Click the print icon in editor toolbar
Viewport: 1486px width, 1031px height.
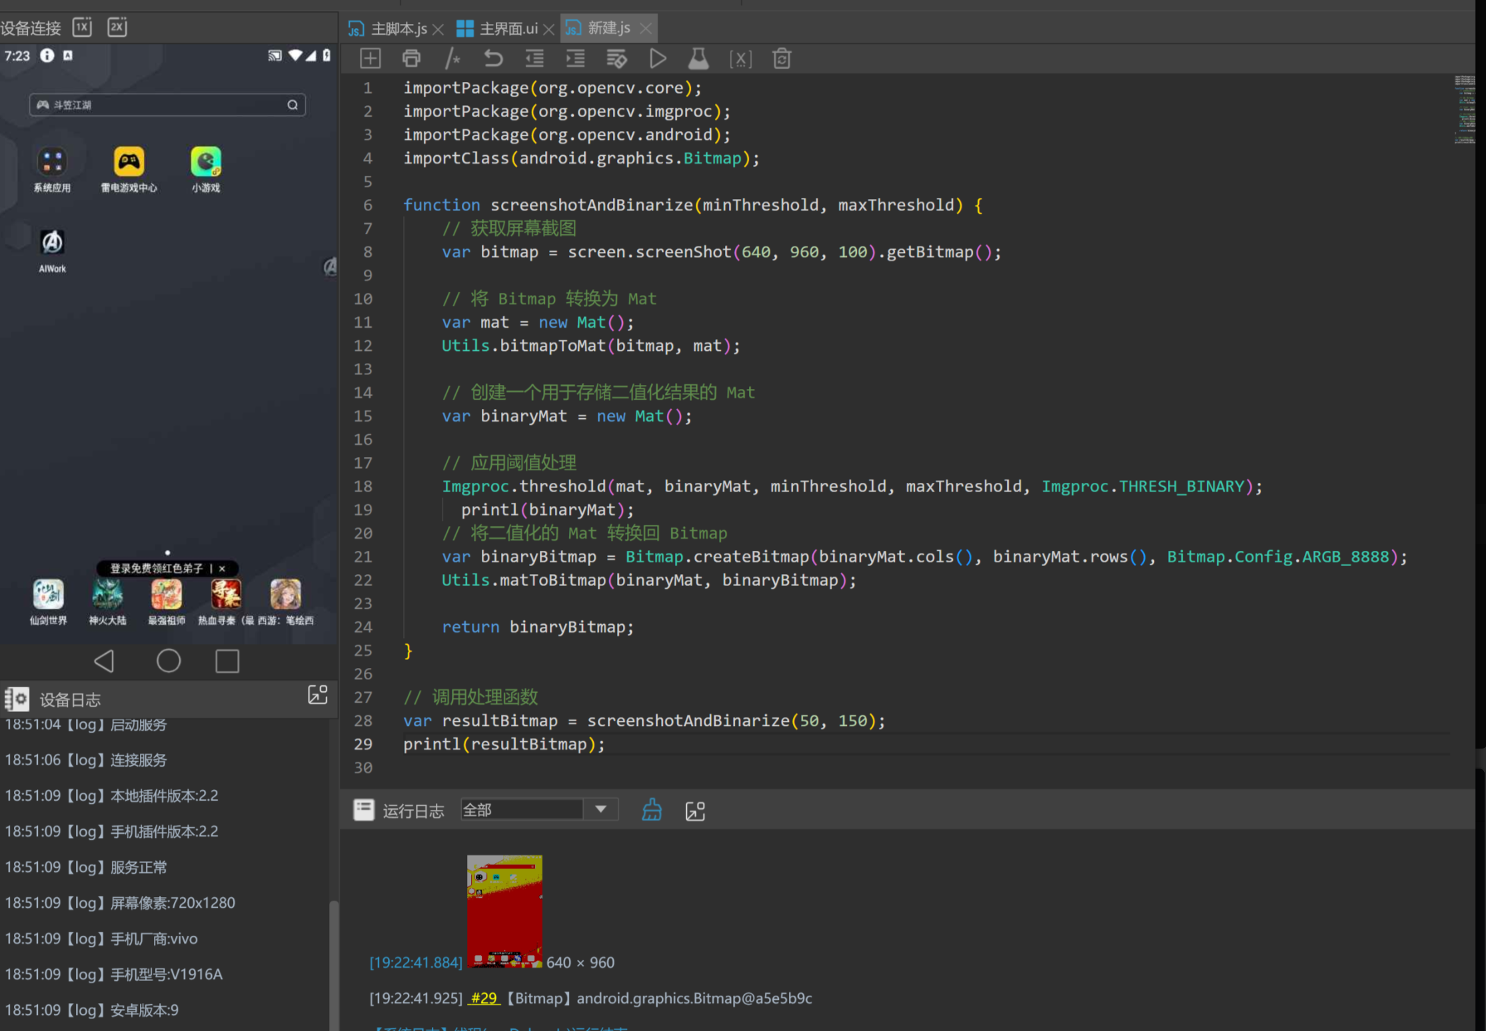coord(412,59)
